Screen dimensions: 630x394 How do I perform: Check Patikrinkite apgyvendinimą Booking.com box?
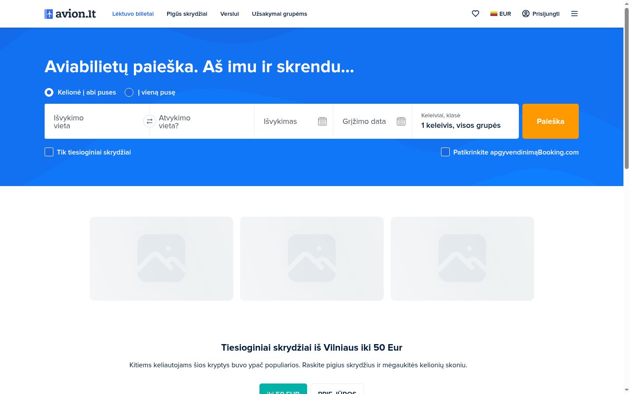(x=445, y=152)
